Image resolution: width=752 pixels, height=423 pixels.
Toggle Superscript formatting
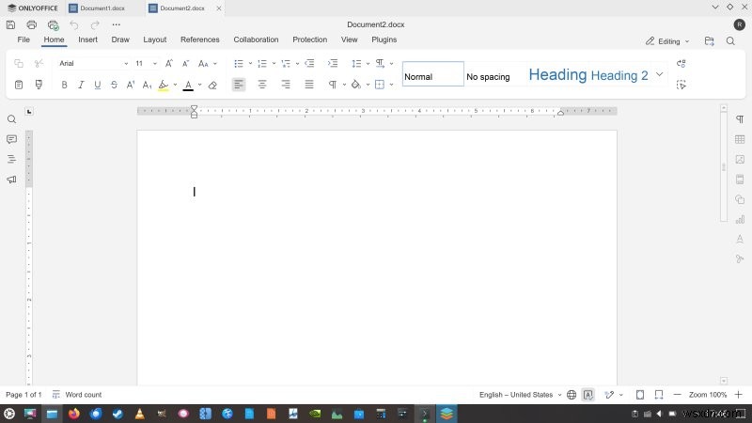(131, 85)
